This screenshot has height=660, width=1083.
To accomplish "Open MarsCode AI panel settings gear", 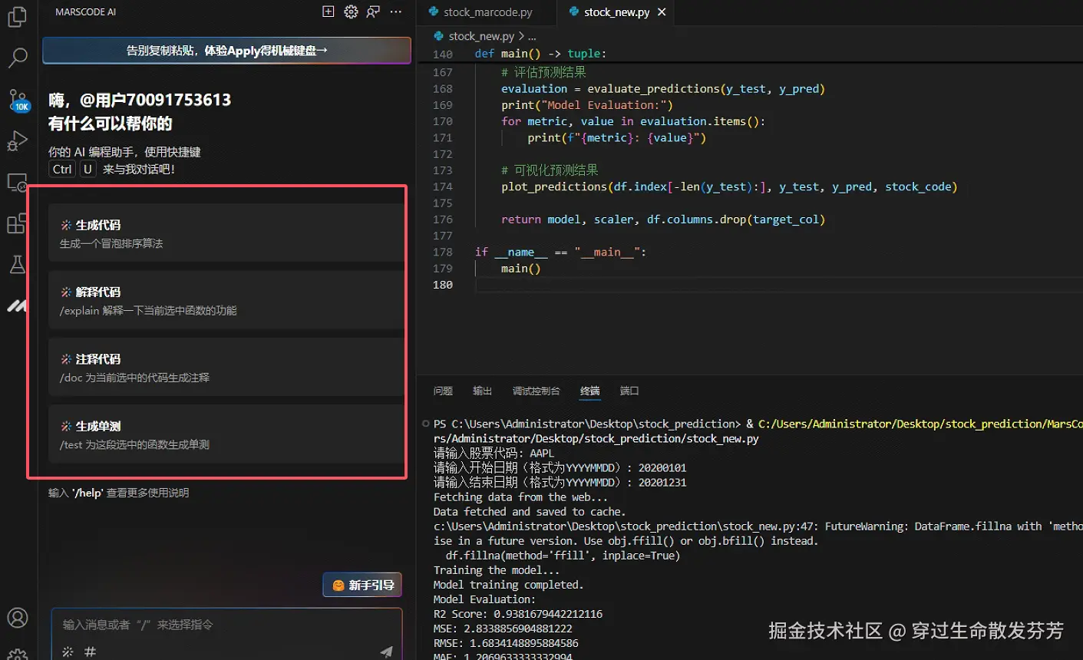I will tap(351, 12).
